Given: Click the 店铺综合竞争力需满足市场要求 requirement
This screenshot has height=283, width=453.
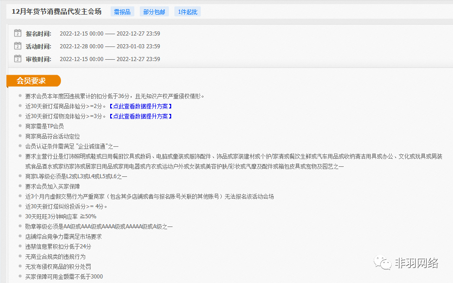Looking at the screenshot, I should pyautogui.click(x=63, y=237).
